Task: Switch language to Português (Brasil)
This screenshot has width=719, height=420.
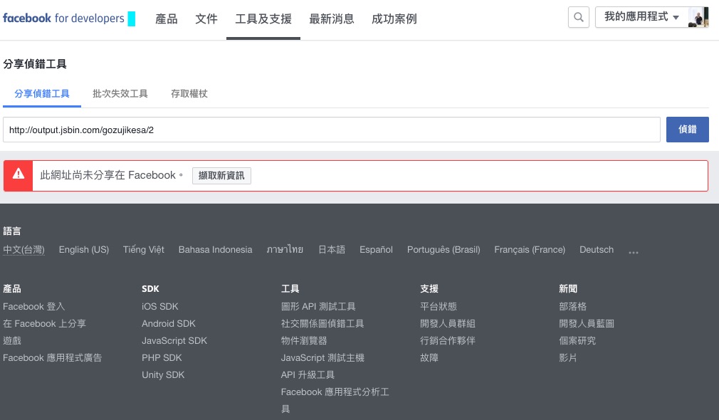Action: coord(444,249)
